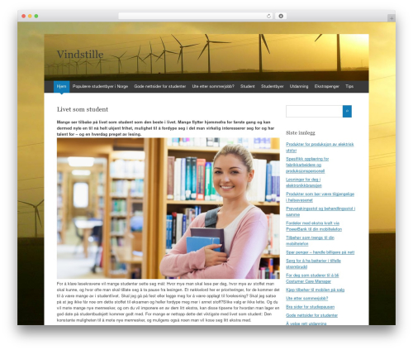Focus the browser address bar
Viewport: 413px width, 350px height.
pos(196,17)
